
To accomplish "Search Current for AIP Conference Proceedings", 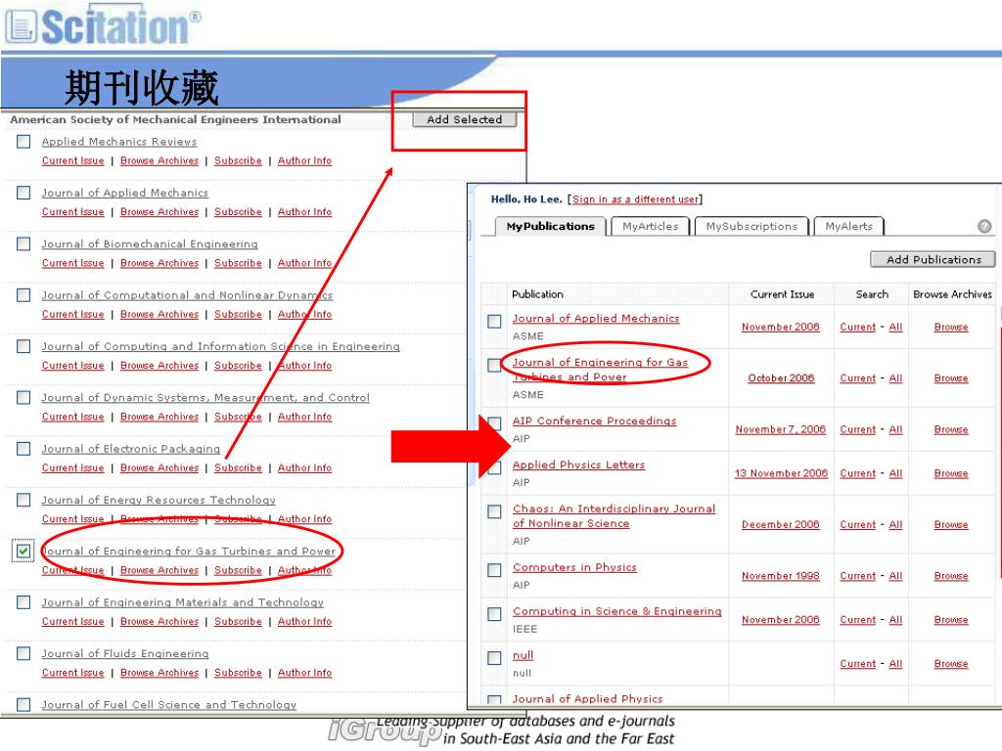I will click(857, 430).
